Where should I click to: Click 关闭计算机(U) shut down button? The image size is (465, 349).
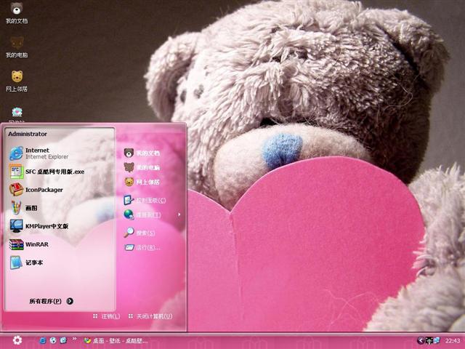[150, 316]
